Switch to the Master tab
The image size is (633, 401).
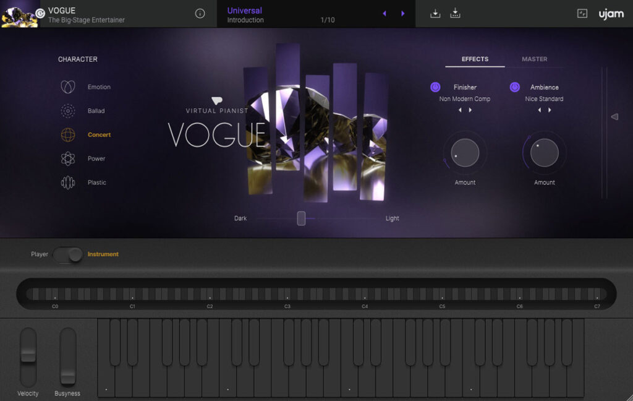pos(534,59)
